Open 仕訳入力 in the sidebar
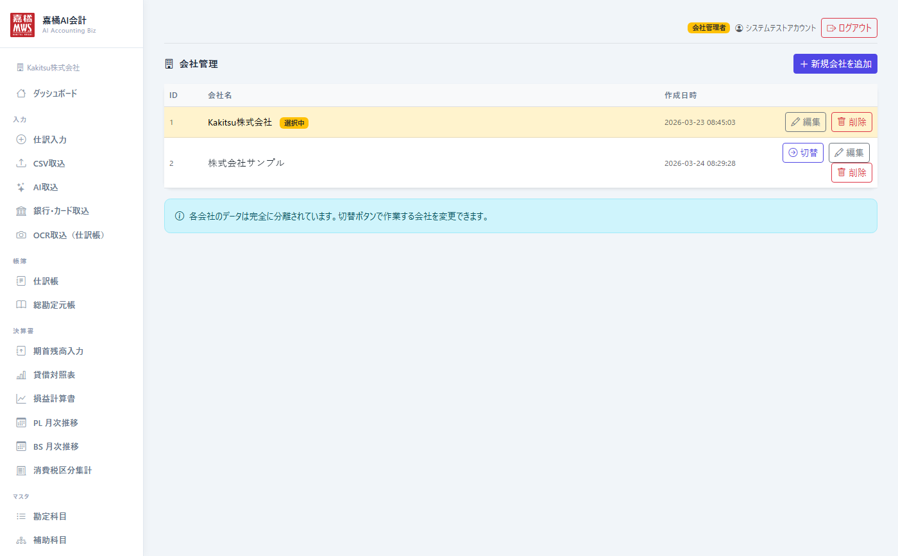898x556 pixels. [x=71, y=140]
